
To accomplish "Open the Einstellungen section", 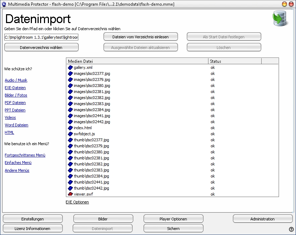I will click(33, 219).
